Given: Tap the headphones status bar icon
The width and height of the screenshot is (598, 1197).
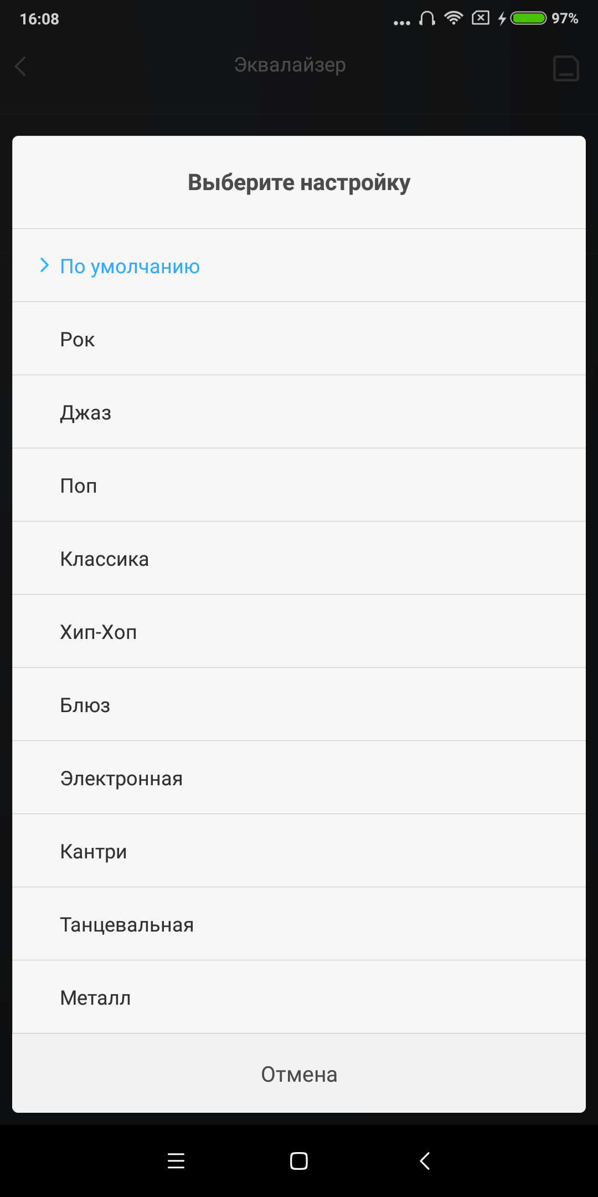Looking at the screenshot, I should pyautogui.click(x=427, y=19).
